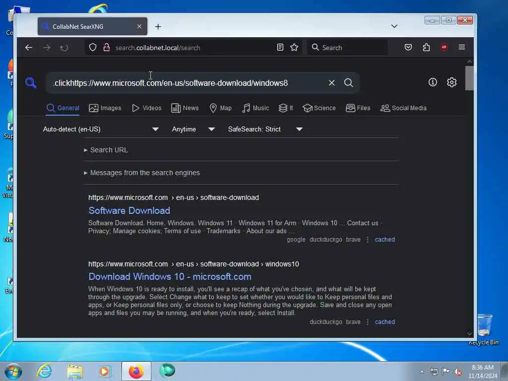Open more options dots for Software Download result
Screen dimensions: 508x381
coord(368,240)
